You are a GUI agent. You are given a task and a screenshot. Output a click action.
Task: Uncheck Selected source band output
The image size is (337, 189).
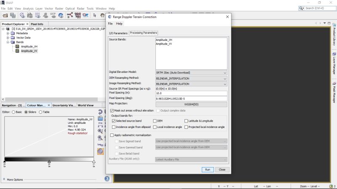pyautogui.click(x=114, y=121)
